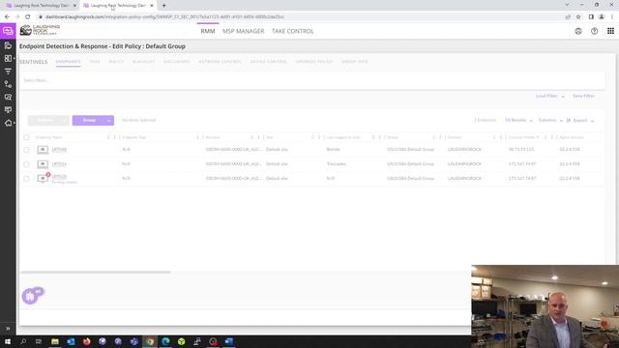Select the SENTINELS tab
619x348 pixels.
33,62
